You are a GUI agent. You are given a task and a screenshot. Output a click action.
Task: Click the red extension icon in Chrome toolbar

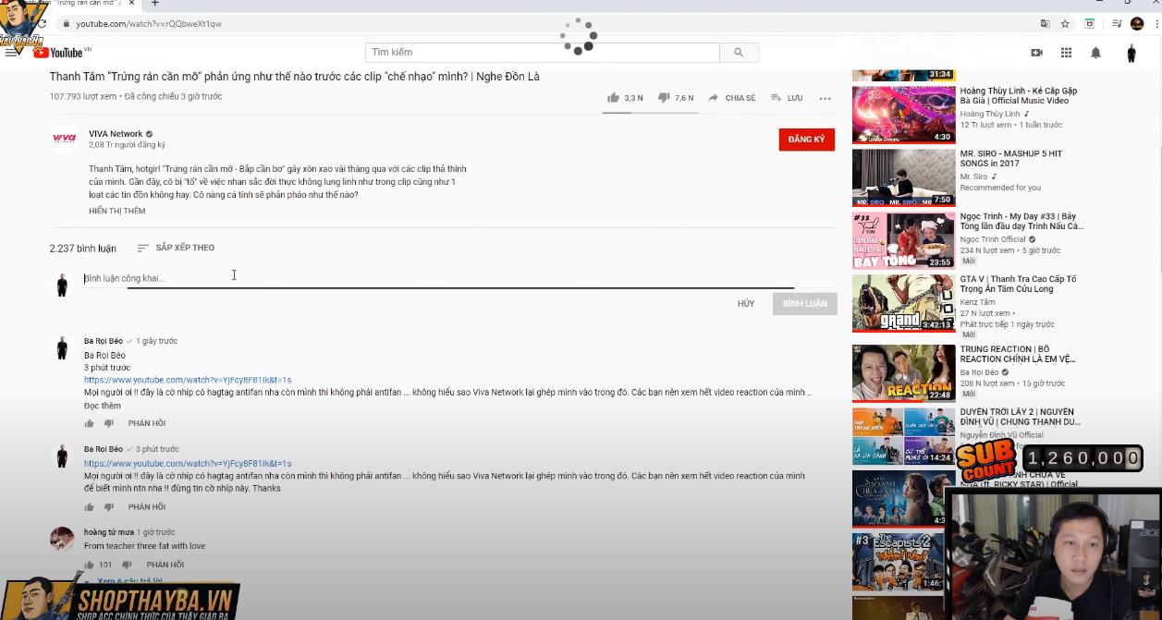tap(1090, 23)
